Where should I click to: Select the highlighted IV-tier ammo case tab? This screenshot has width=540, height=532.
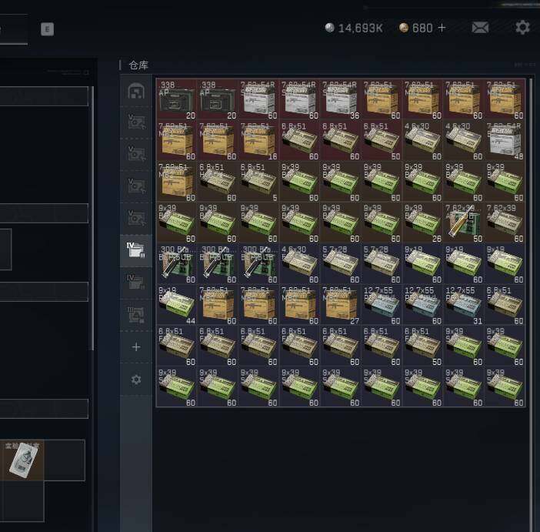point(136,251)
